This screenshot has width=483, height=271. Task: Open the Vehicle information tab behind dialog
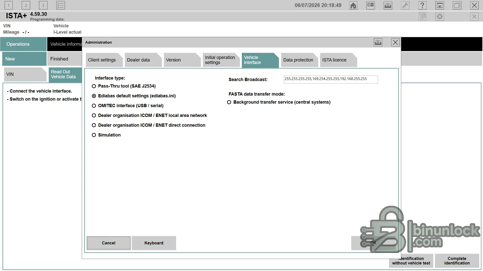(x=65, y=44)
